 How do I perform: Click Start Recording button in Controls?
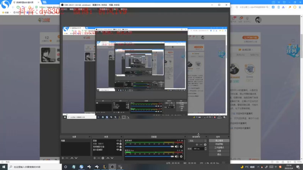219,144
